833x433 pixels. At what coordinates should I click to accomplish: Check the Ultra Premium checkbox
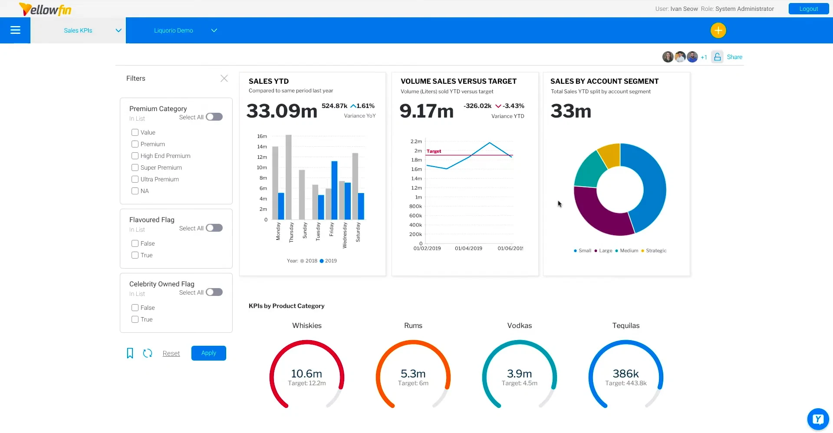pyautogui.click(x=135, y=179)
